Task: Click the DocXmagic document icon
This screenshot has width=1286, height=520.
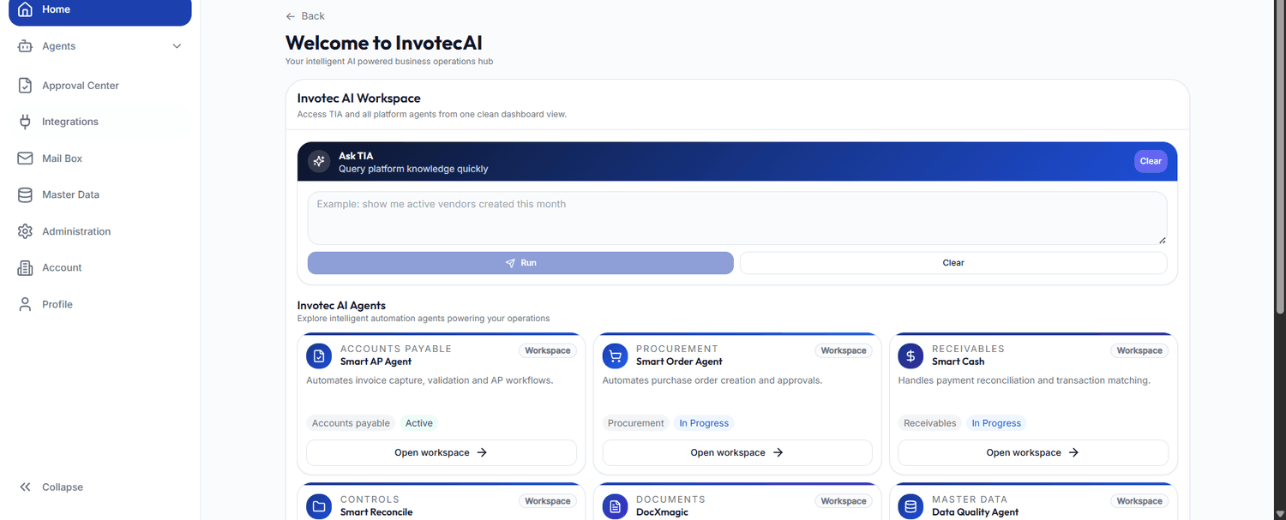Action: click(615, 506)
